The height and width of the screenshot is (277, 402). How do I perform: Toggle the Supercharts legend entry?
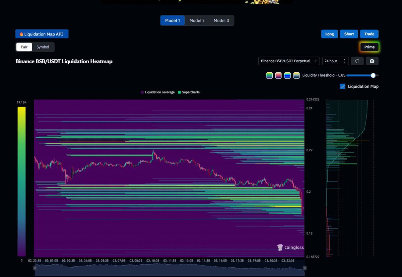[189, 92]
